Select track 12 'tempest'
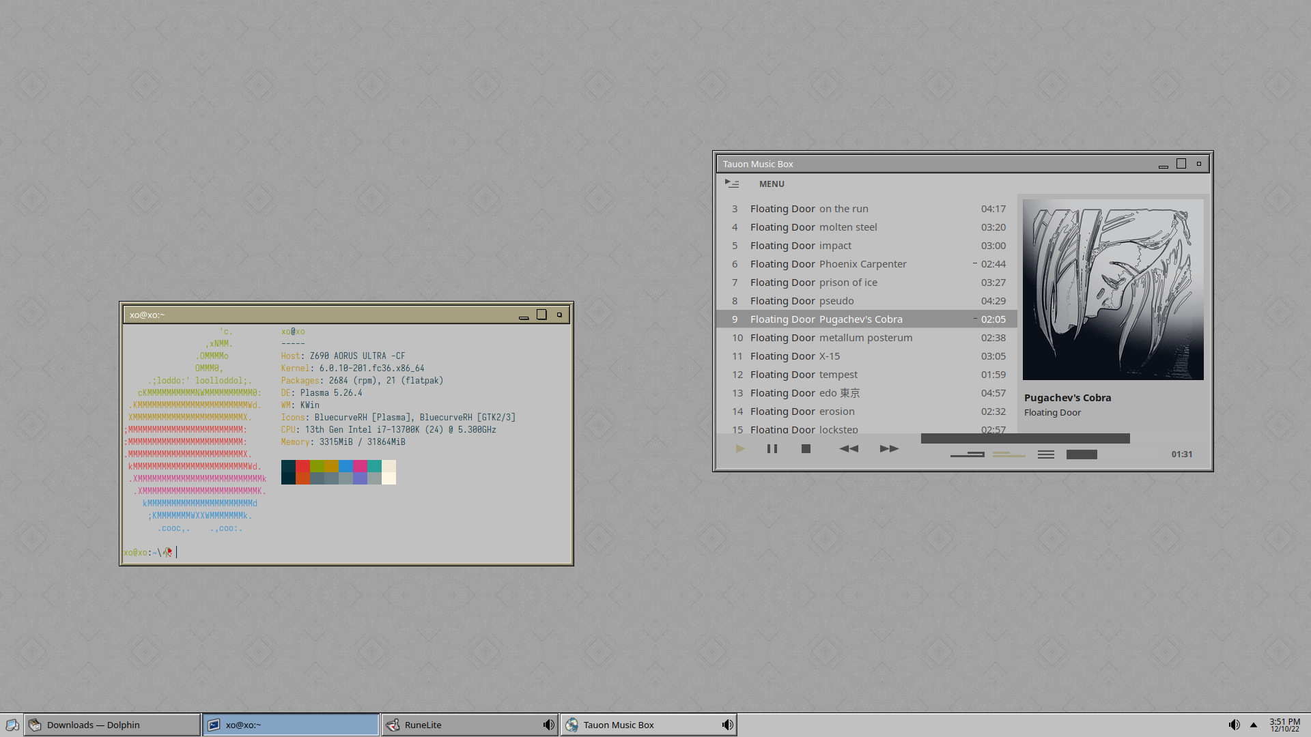The height and width of the screenshot is (737, 1311). click(866, 375)
